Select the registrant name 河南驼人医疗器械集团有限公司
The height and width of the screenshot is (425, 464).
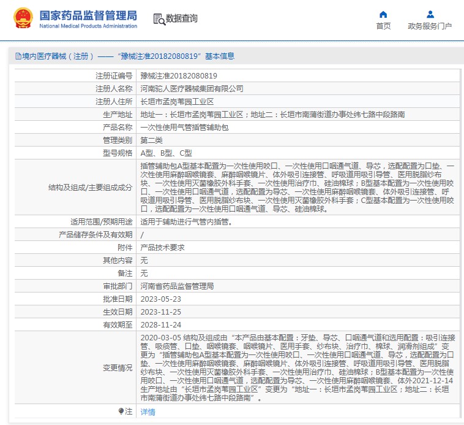tap(192, 89)
